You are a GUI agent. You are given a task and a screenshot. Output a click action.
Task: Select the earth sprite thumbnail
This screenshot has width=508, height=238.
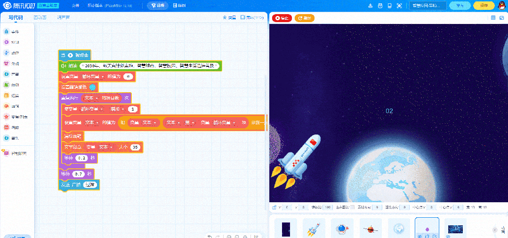click(399, 229)
